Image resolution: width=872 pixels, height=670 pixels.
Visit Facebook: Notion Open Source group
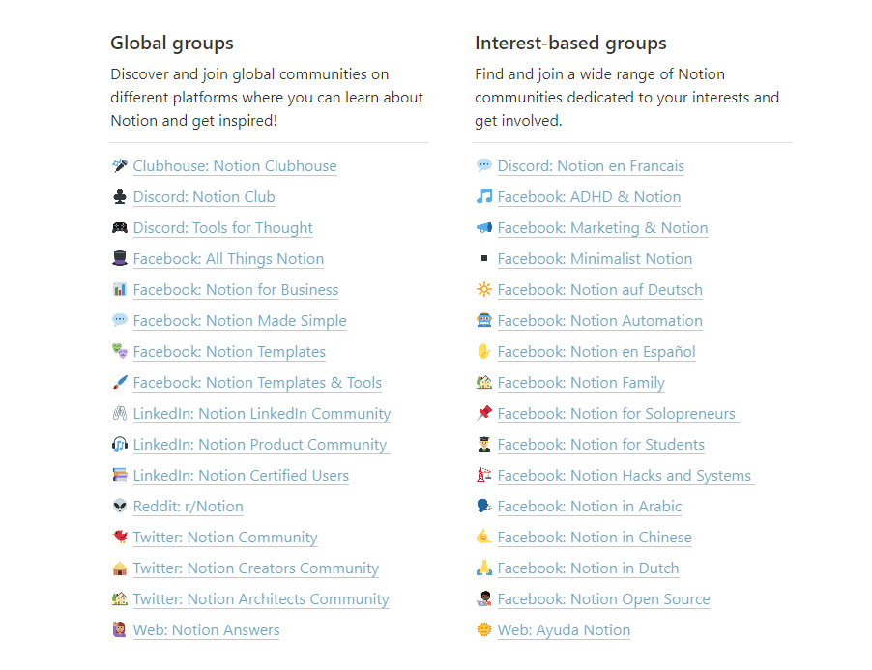click(603, 599)
